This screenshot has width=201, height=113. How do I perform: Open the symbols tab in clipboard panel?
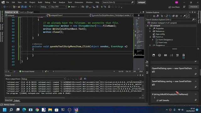click(177, 55)
